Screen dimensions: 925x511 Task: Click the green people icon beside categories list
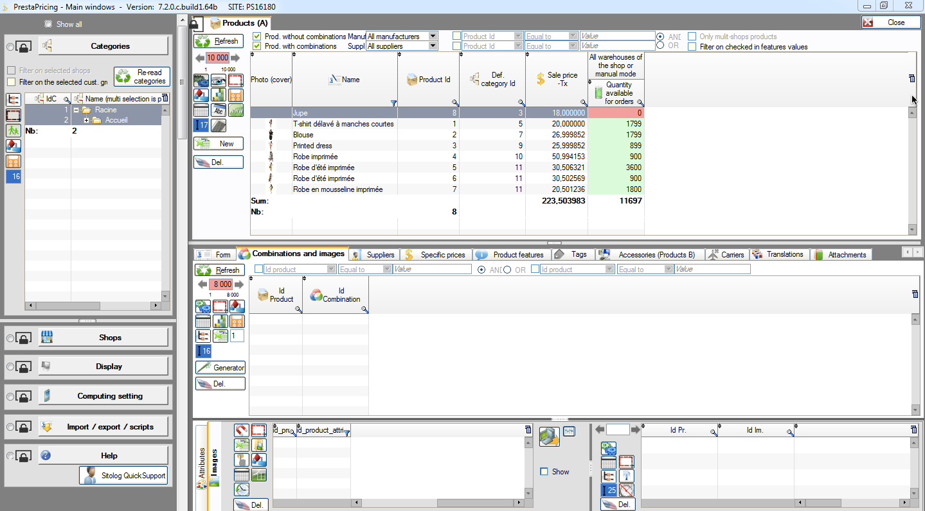coord(13,130)
